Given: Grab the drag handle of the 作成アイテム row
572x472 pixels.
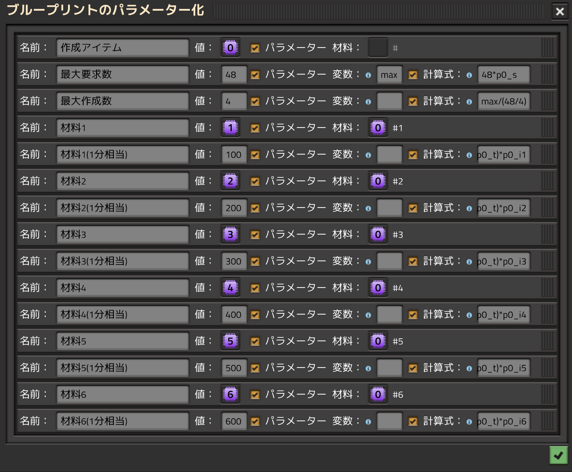Looking at the screenshot, I should 548,48.
